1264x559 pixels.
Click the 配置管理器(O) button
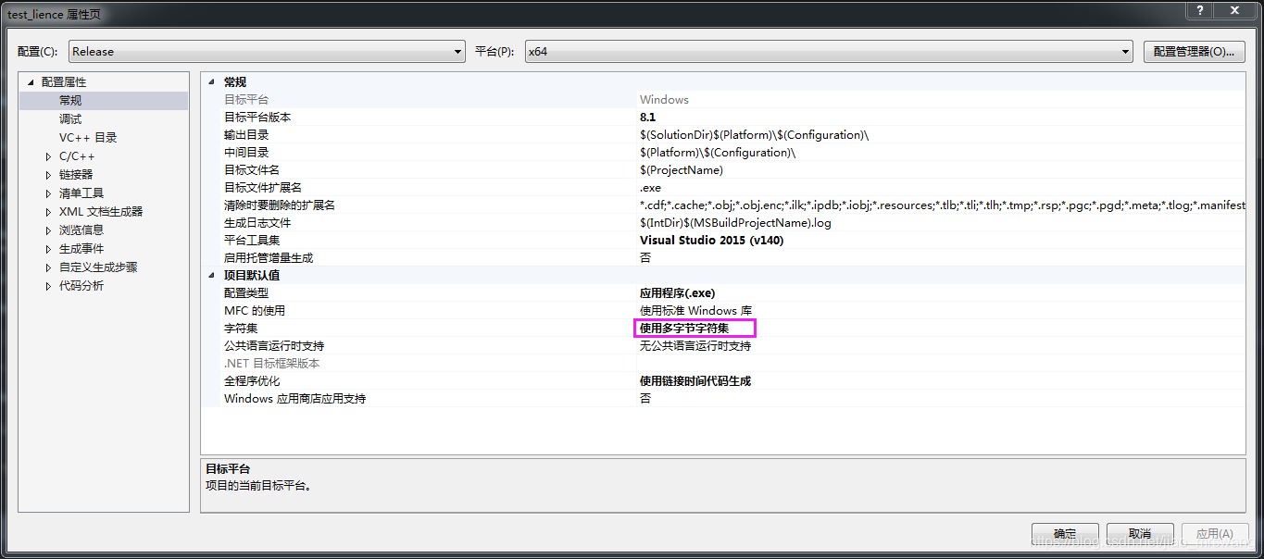(1194, 51)
